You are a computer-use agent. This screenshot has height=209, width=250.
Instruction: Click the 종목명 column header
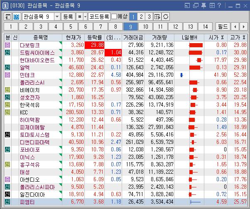[x=41, y=38]
